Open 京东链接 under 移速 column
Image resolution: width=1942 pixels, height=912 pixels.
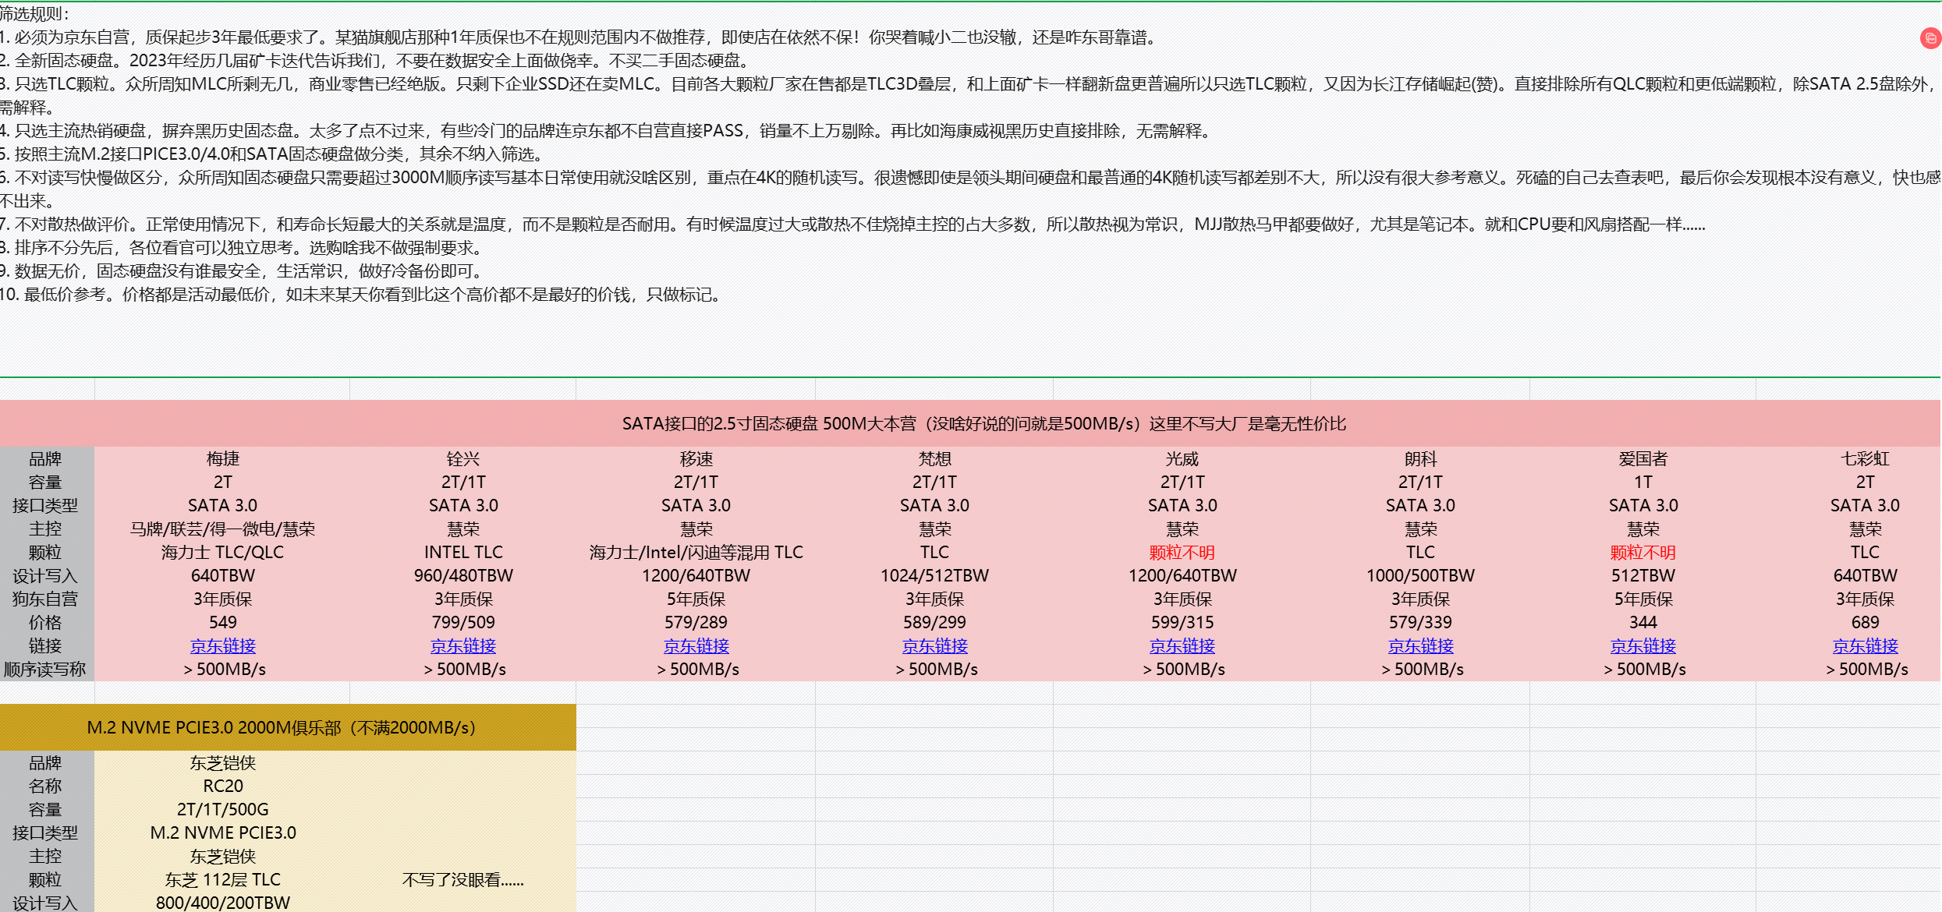point(696,646)
